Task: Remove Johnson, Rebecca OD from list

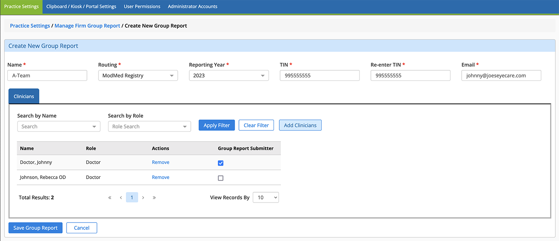Action: (160, 177)
